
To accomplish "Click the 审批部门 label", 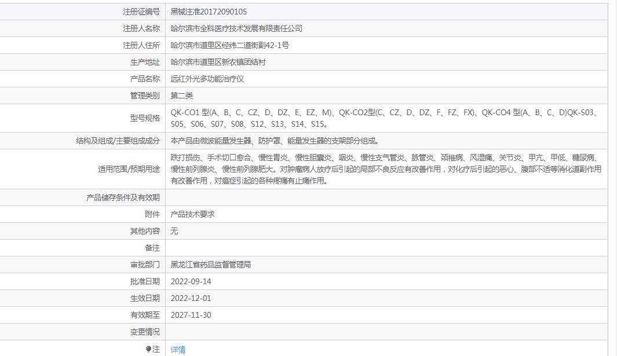I will 145,265.
